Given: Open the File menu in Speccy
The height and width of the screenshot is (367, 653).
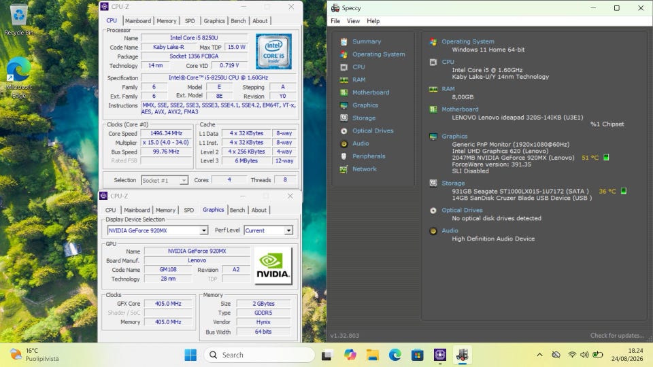Looking at the screenshot, I should [x=335, y=21].
